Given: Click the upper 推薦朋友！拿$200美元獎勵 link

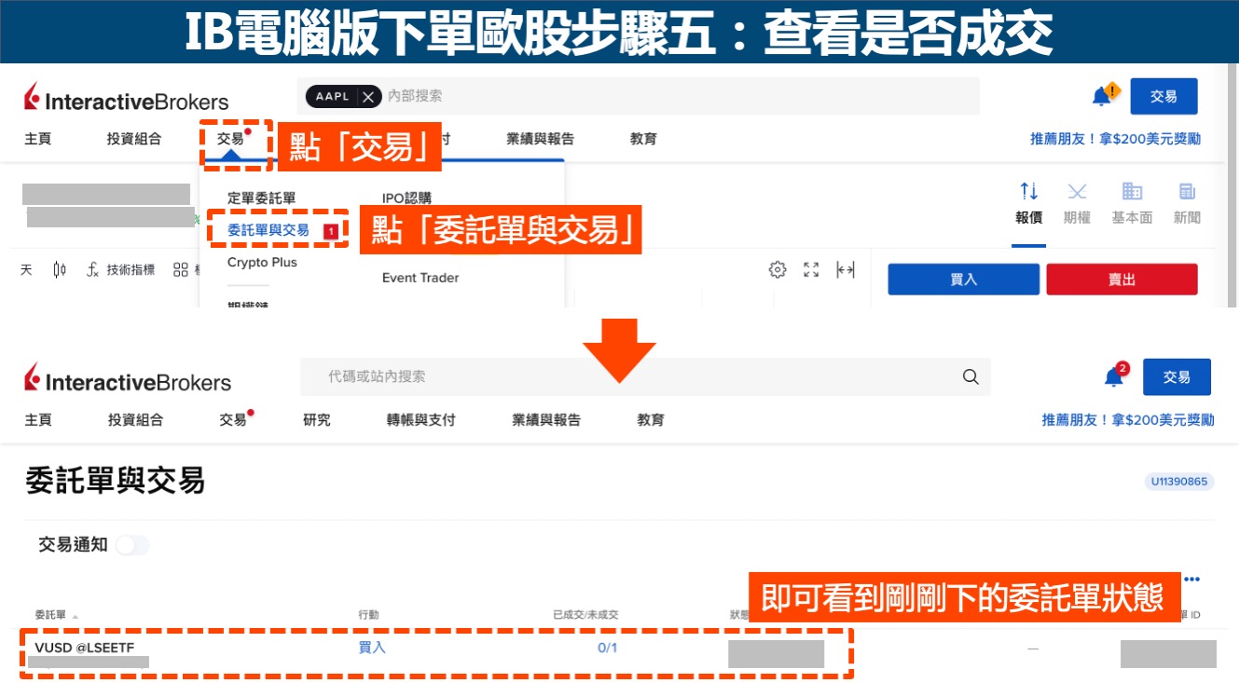Looking at the screenshot, I should (1115, 139).
